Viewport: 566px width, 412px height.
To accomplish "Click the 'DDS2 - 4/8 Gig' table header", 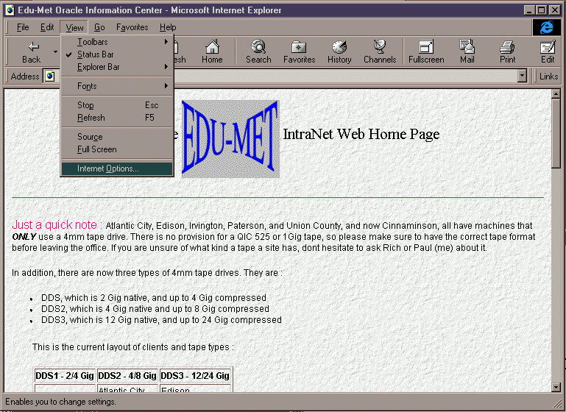I will point(127,375).
